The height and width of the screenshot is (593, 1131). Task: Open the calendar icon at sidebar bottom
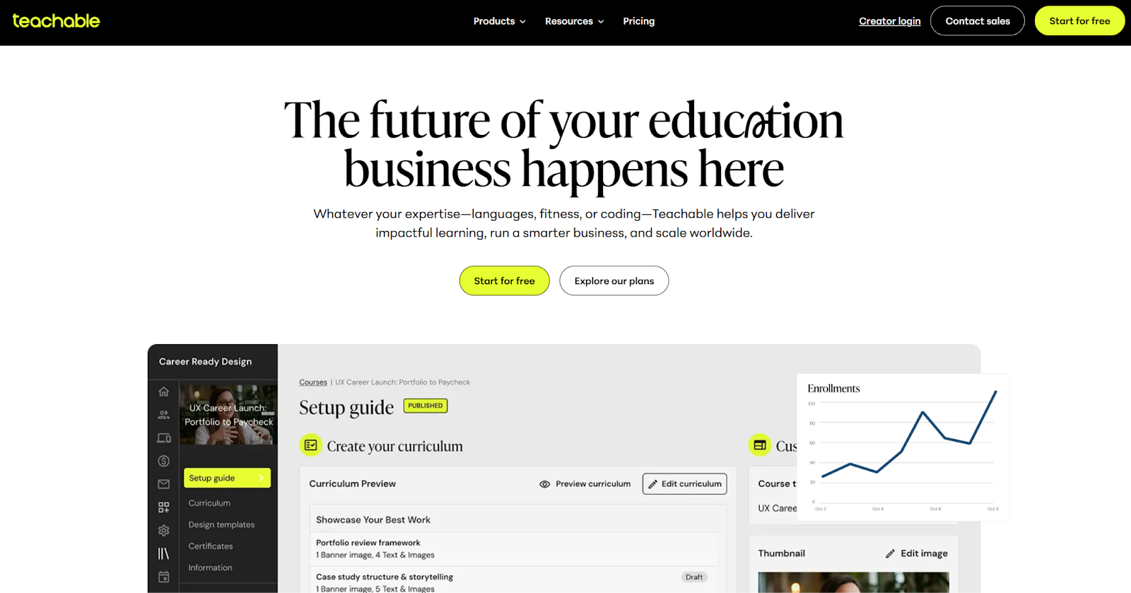point(163,576)
